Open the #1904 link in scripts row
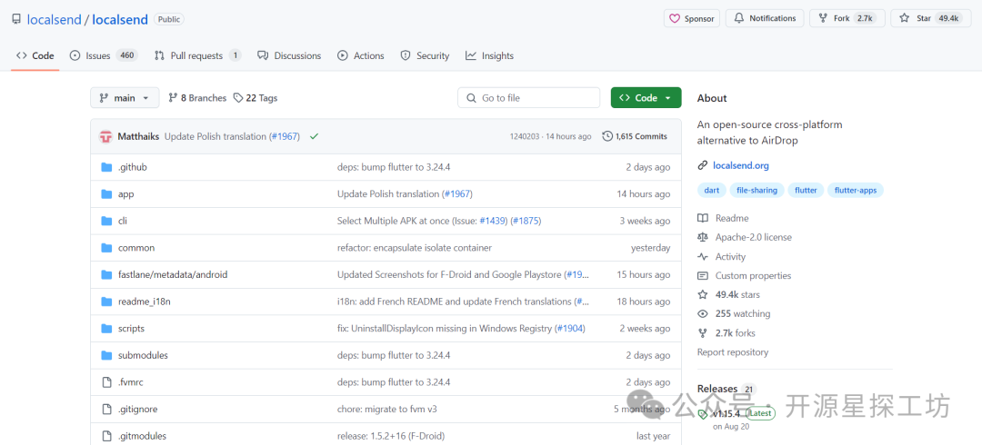The image size is (982, 445). 570,329
